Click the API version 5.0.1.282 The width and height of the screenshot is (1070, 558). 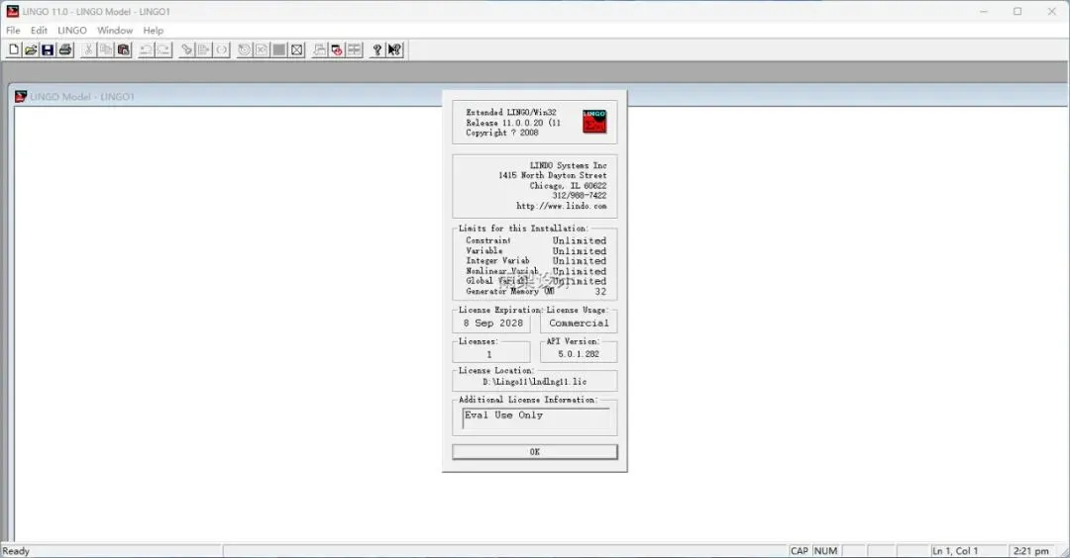pos(579,354)
